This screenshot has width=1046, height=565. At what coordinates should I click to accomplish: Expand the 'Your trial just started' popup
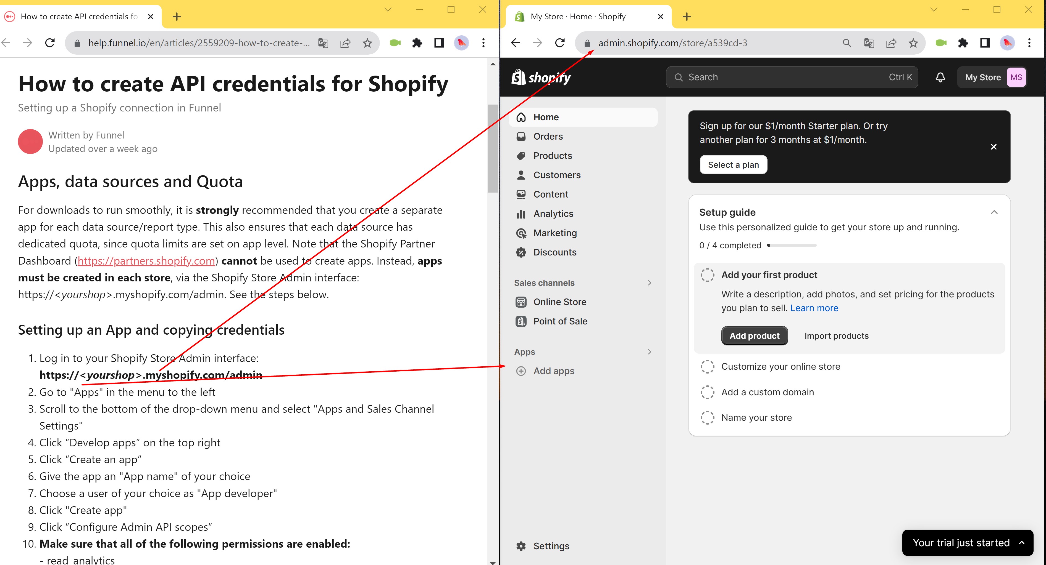[x=967, y=543]
